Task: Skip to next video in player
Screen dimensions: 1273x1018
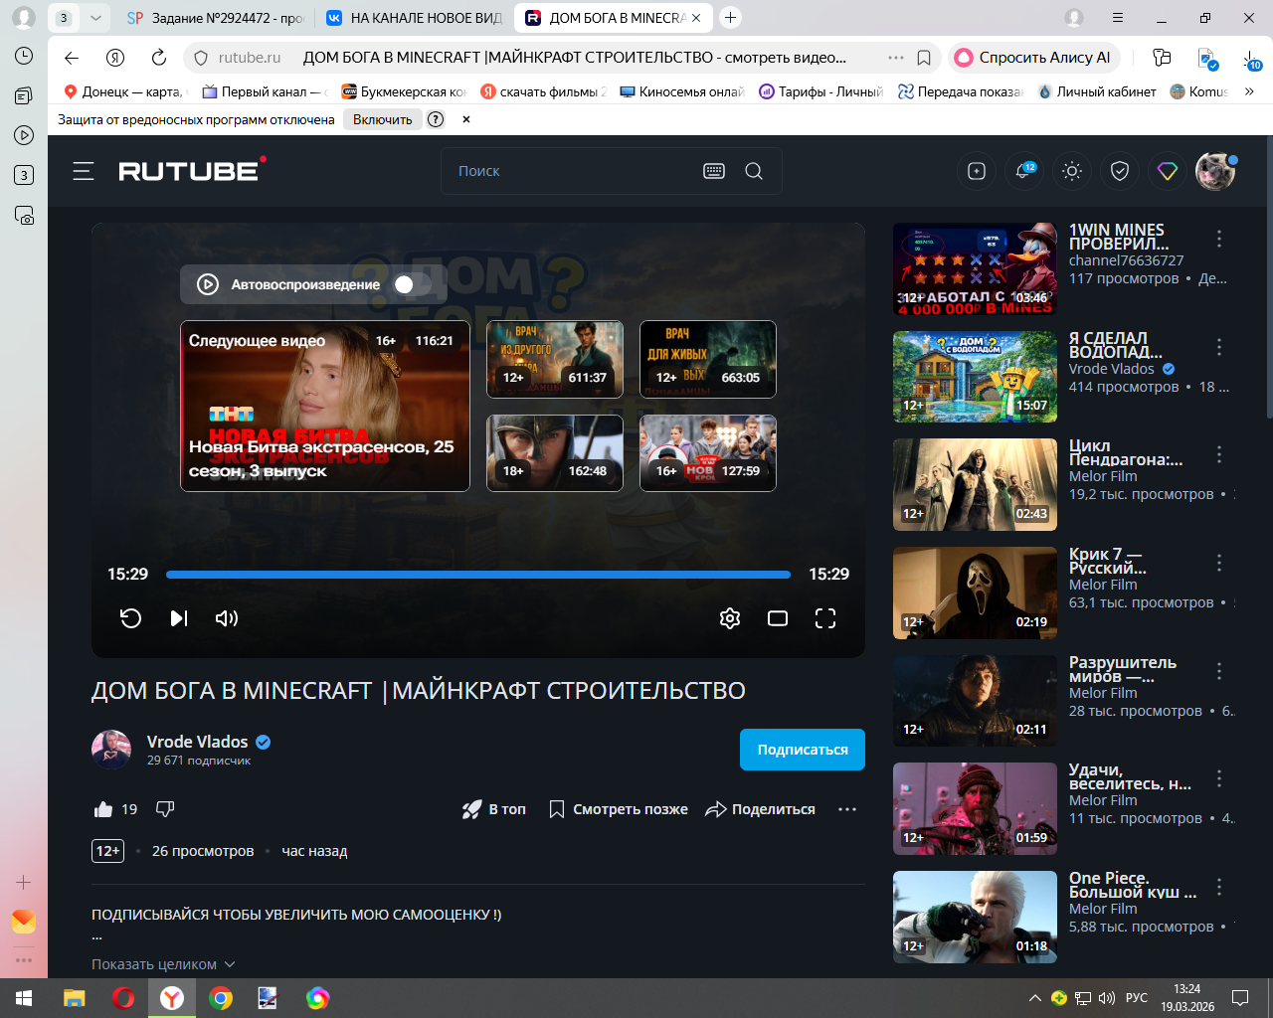Action: click(x=179, y=618)
